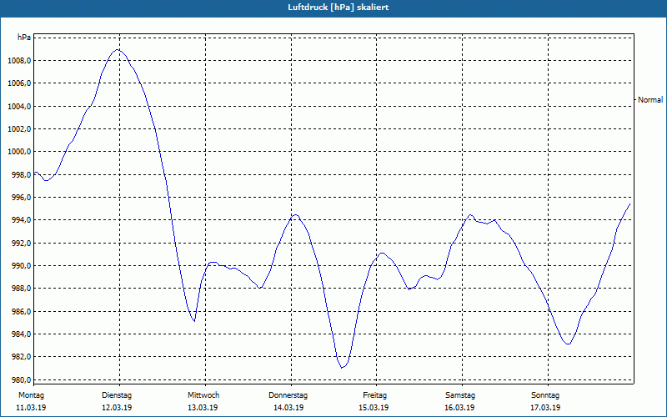The image size is (667, 417).
Task: Click the 'hPa' unit label
Action: tap(24, 38)
